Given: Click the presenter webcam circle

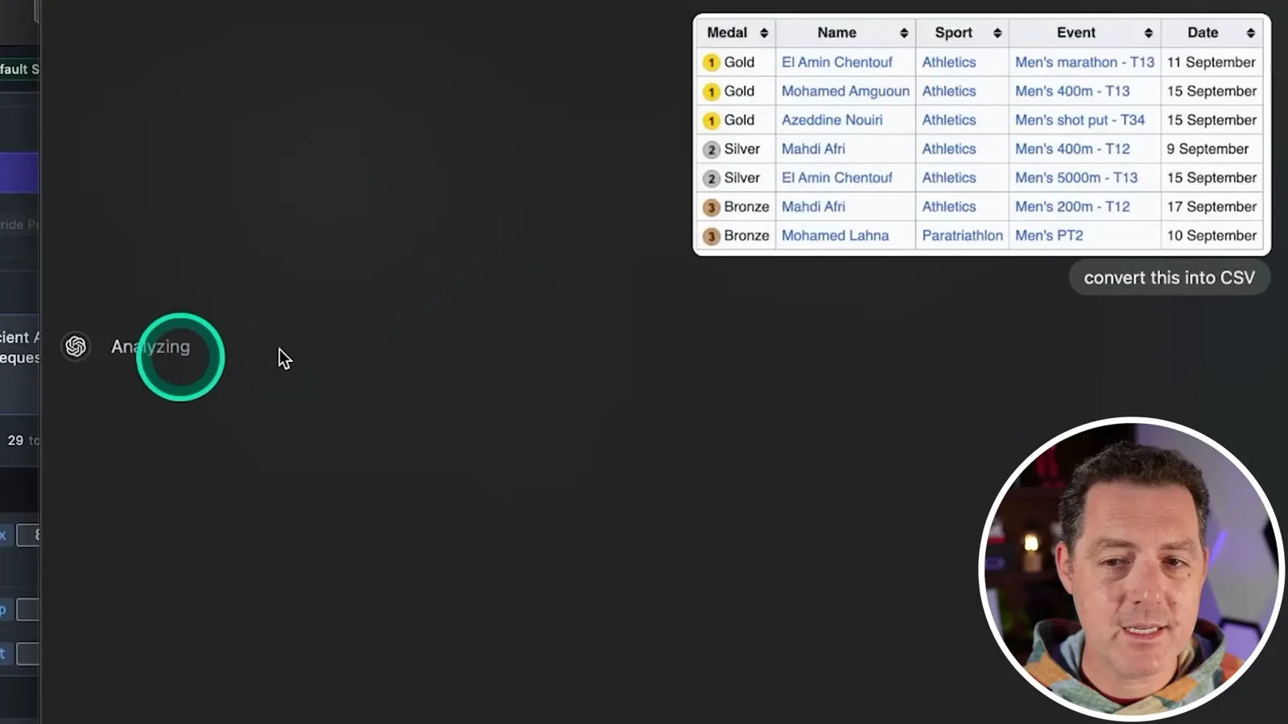Looking at the screenshot, I should coord(1131,568).
